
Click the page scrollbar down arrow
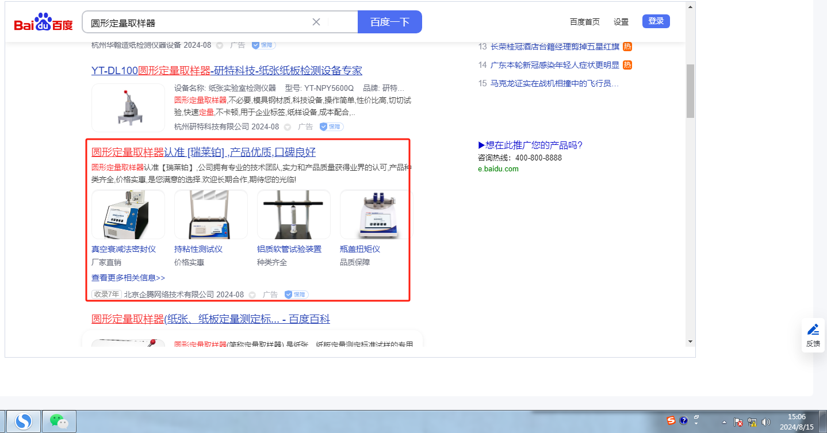[x=690, y=341]
